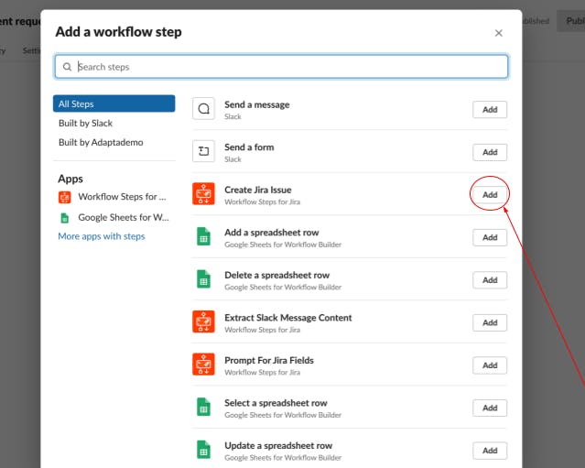Filter by Built by Adaptademo

[x=101, y=142]
